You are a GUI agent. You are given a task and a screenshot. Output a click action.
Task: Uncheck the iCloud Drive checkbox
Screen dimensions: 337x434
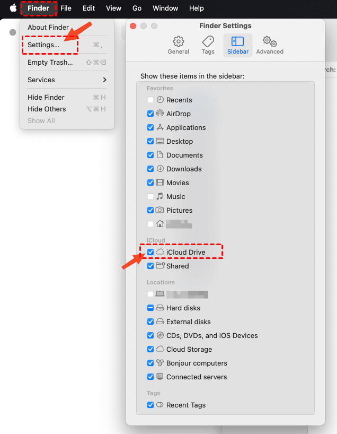click(x=151, y=252)
